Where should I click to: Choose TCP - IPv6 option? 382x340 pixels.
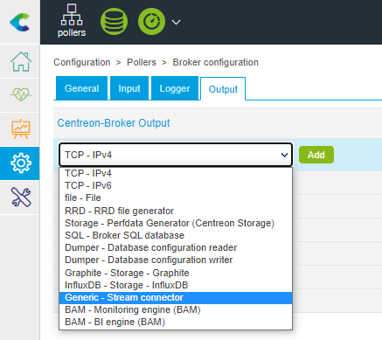176,185
